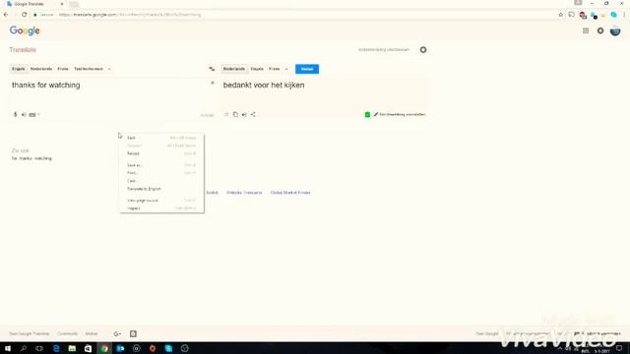
Task: Click the 'bedankt voor het kijken' translation text
Action: [264, 86]
